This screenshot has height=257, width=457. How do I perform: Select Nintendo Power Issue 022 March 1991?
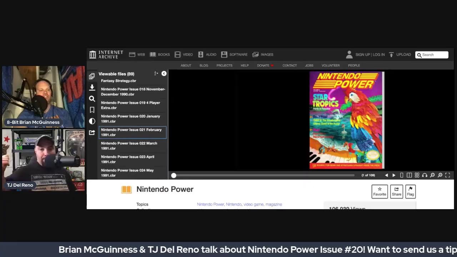132,146
